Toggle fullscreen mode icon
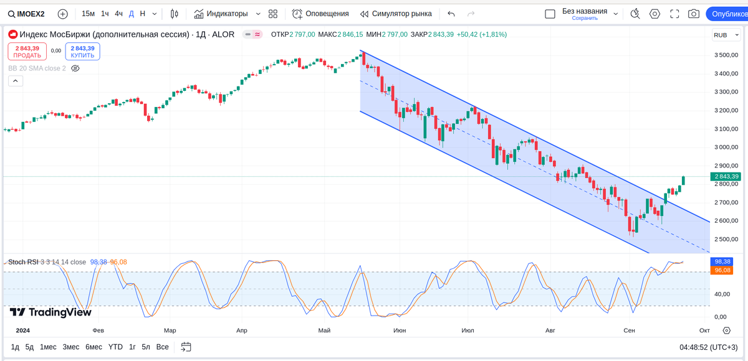This screenshot has width=748, height=361. point(674,14)
